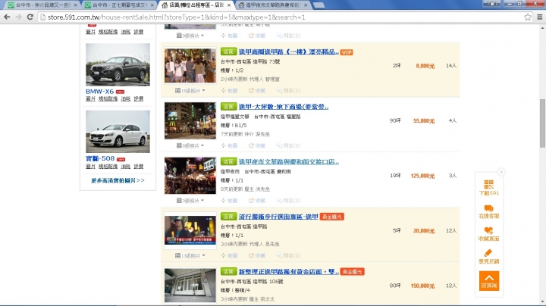Favorite (收藏) the 20,000元 listing
546x306 pixels.
click(x=257, y=255)
